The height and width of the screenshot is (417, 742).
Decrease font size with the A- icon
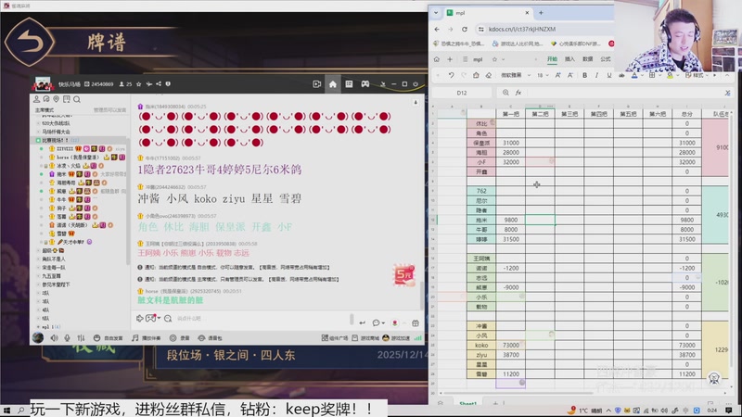point(570,75)
